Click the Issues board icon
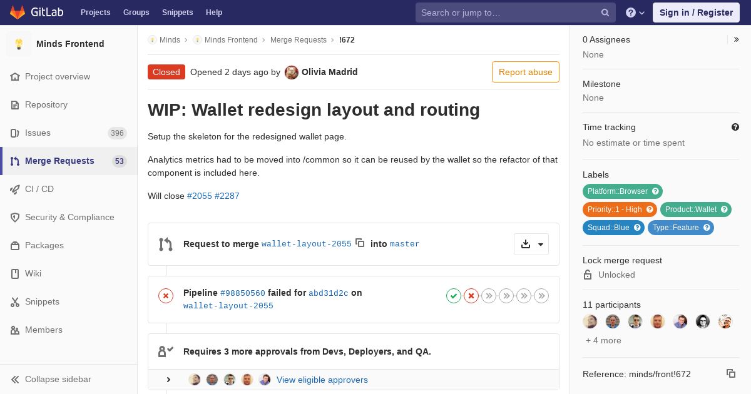 click(x=15, y=133)
